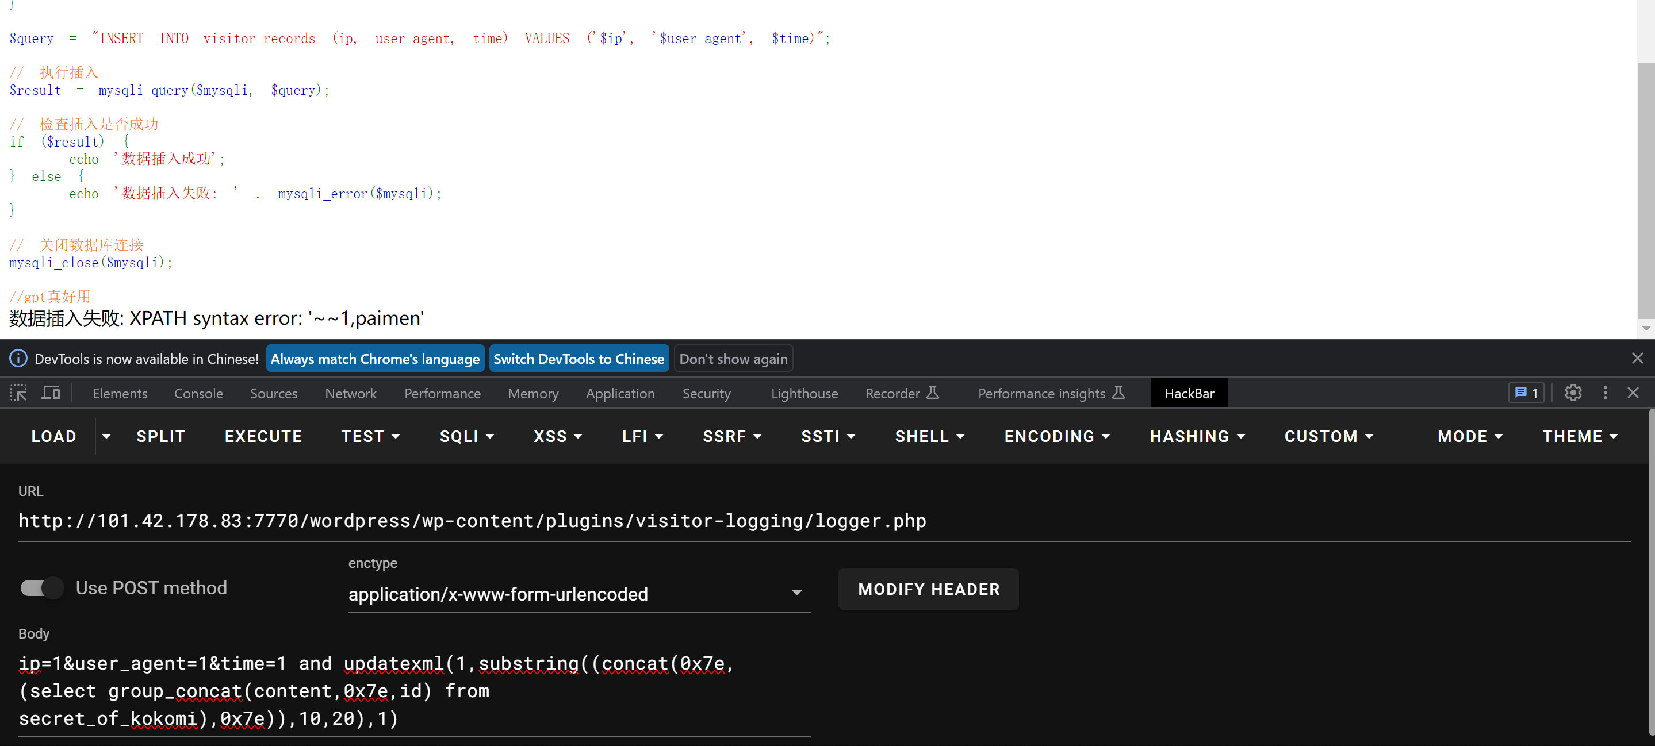
Task: Open the DevTools three-dot customize menu
Action: coord(1605,393)
